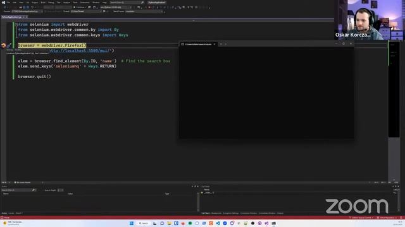Open the Search Depth dropdown
Image resolution: width=405 pixels, height=227 pixels.
(61, 190)
